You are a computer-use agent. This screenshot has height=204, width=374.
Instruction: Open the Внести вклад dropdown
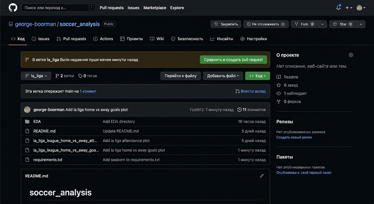click(x=250, y=91)
